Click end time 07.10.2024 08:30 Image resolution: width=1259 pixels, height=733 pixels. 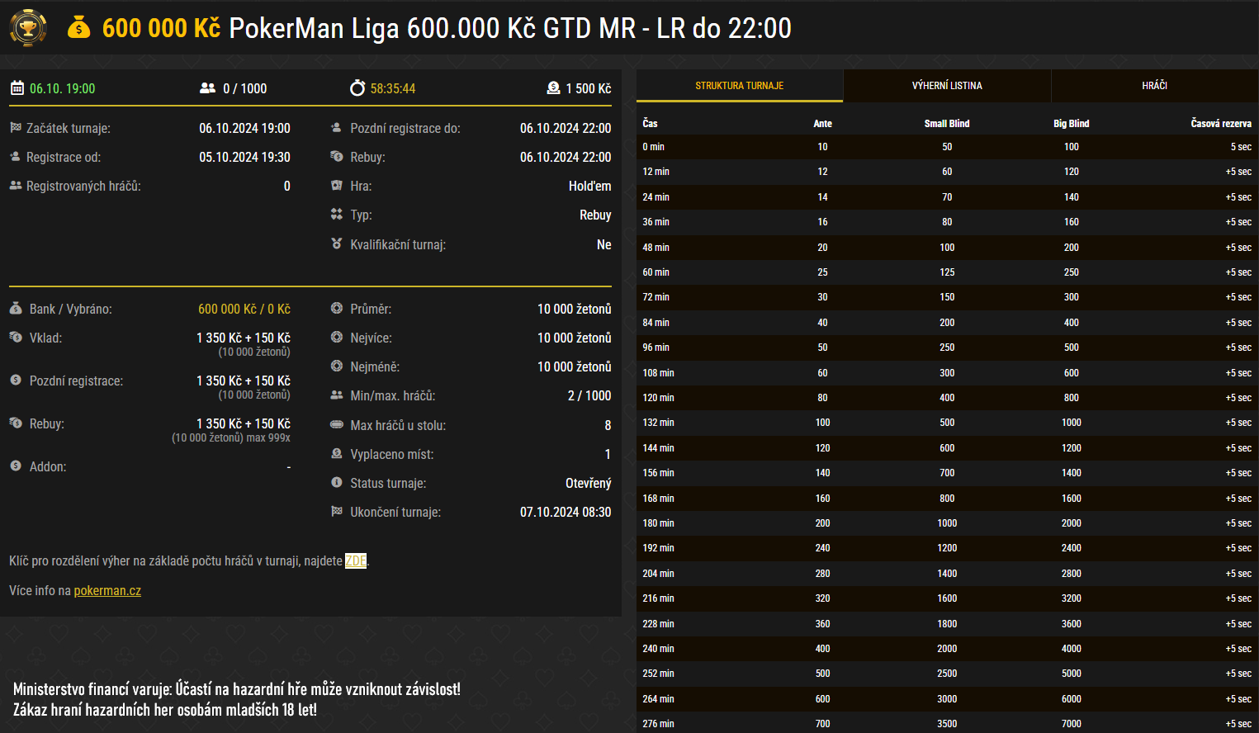pyautogui.click(x=566, y=512)
